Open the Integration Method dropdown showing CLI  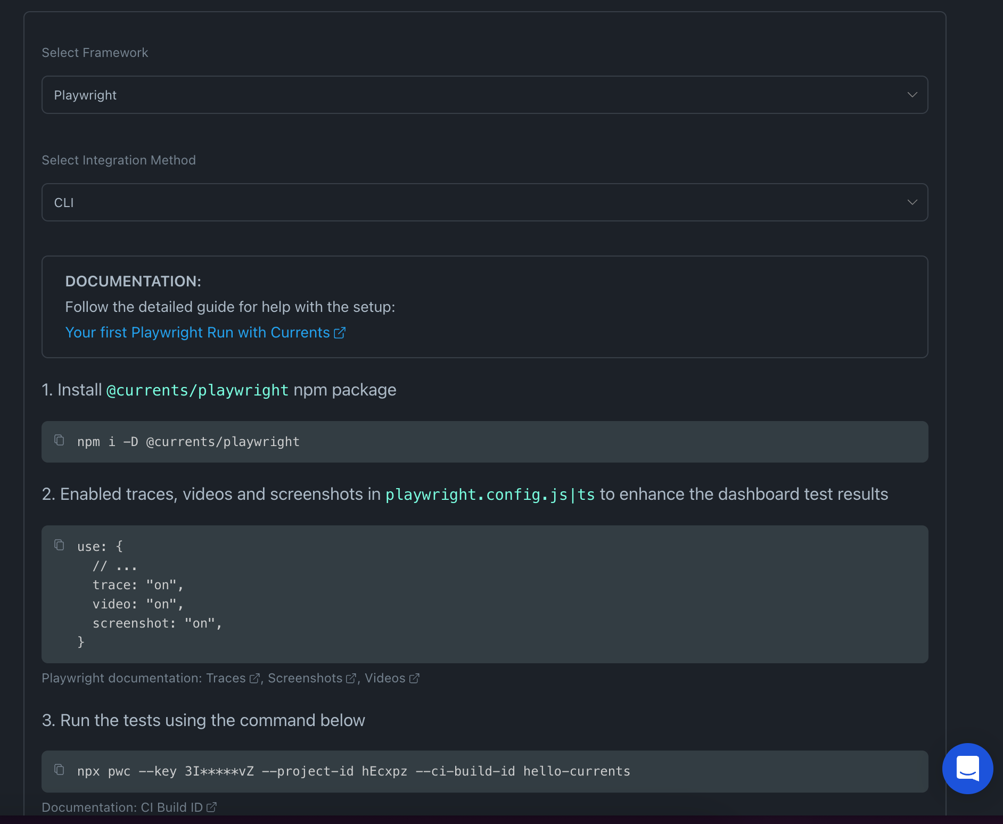coord(484,202)
